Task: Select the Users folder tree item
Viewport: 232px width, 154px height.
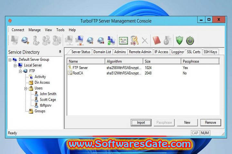Action: tap(38, 88)
